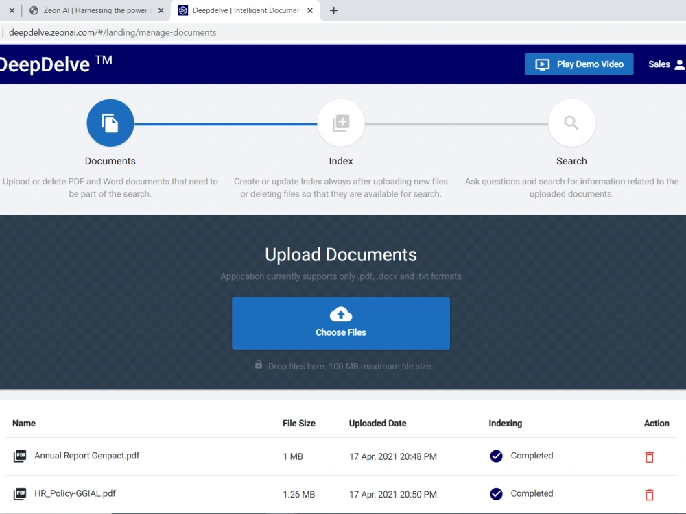Click the Documents step label
This screenshot has width=686, height=514.
110,161
